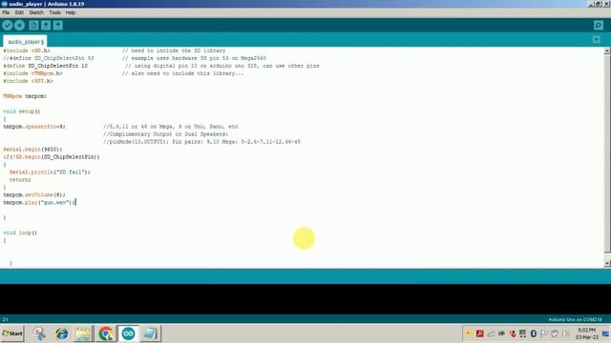Image resolution: width=611 pixels, height=343 pixels.
Task: Click the editor scrollbar down arrow
Action: click(607, 264)
